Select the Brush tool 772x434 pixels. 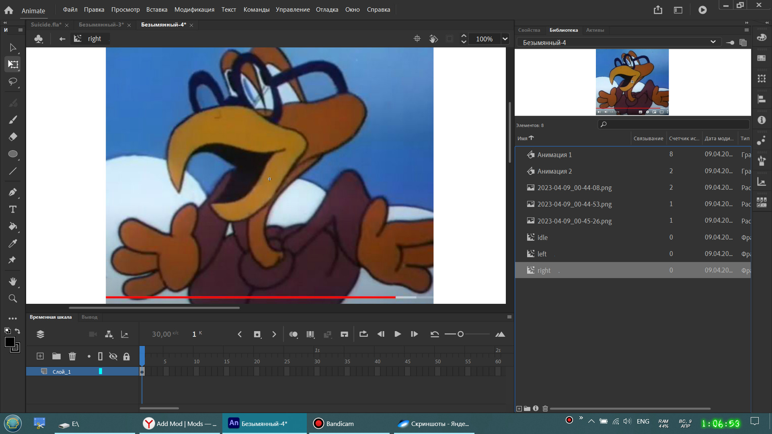pyautogui.click(x=13, y=120)
